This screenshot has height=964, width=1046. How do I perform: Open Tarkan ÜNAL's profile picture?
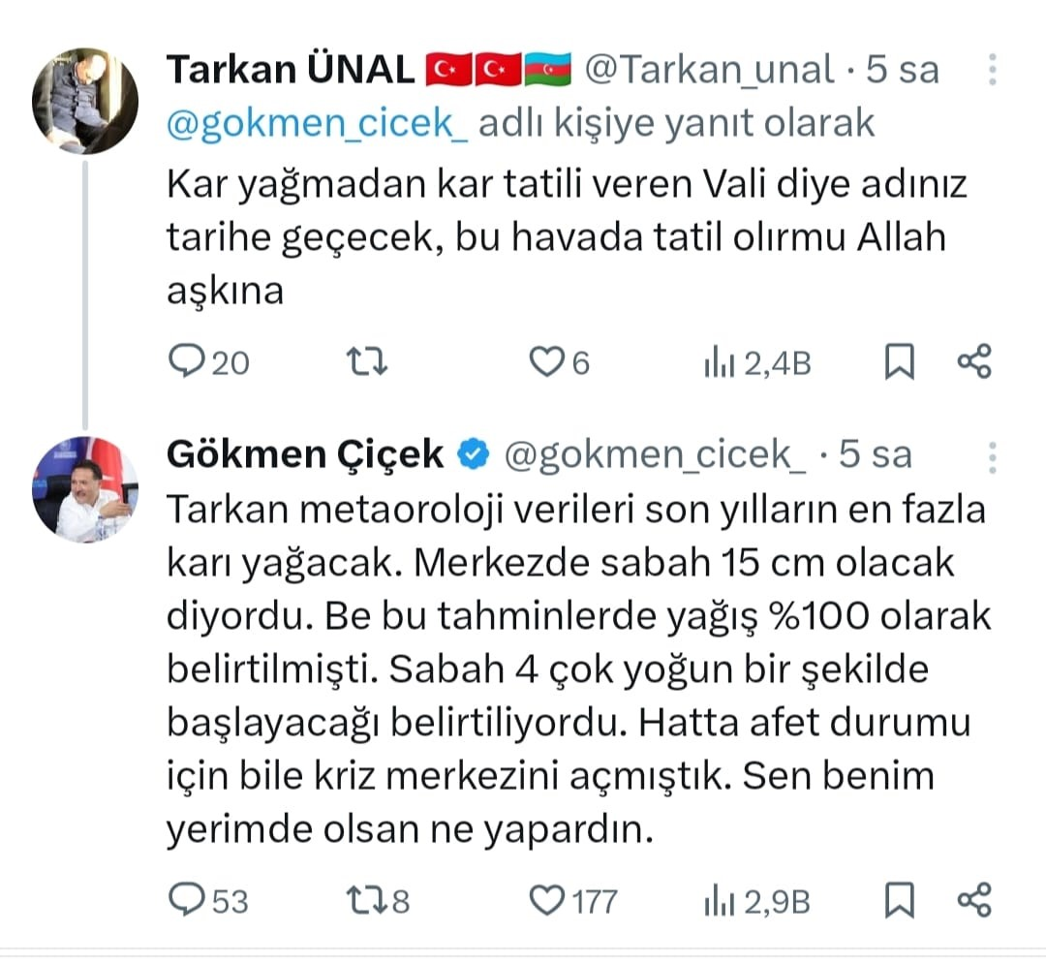[x=85, y=97]
